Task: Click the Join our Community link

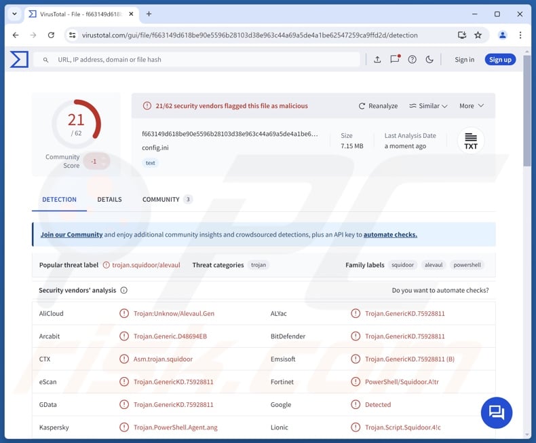Action: point(71,234)
